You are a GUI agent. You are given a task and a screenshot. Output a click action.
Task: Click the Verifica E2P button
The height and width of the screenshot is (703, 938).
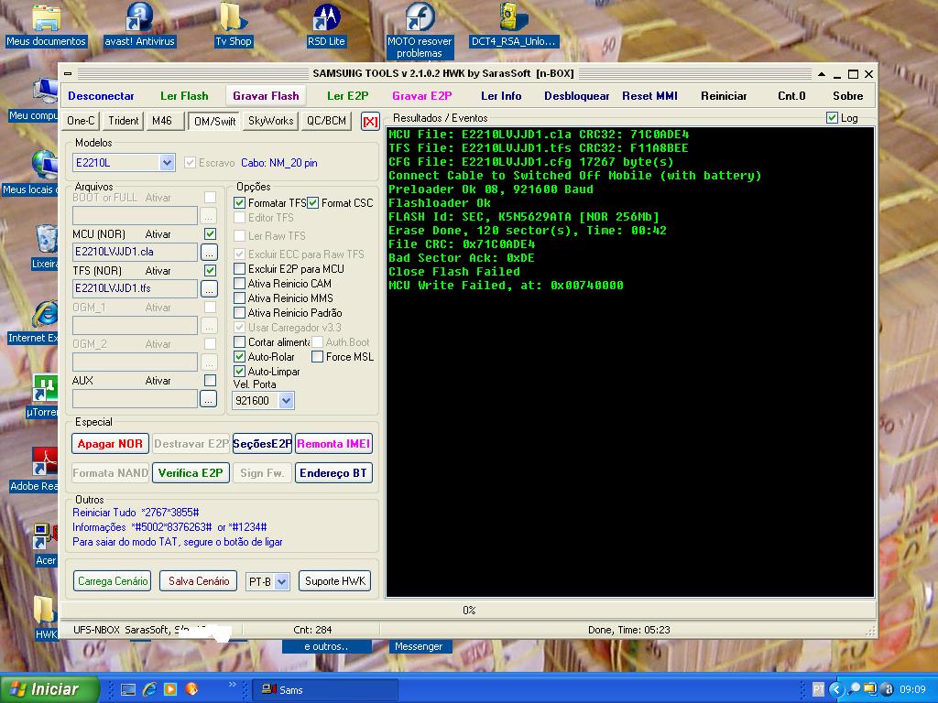point(191,473)
